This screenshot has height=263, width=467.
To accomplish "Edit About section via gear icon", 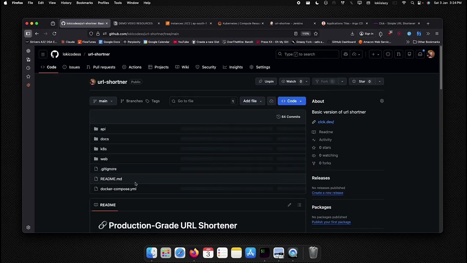I will [382, 101].
